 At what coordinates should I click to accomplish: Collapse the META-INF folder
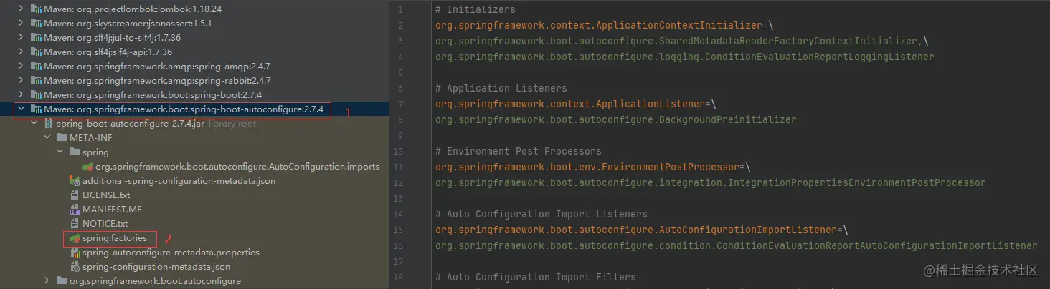click(x=47, y=138)
